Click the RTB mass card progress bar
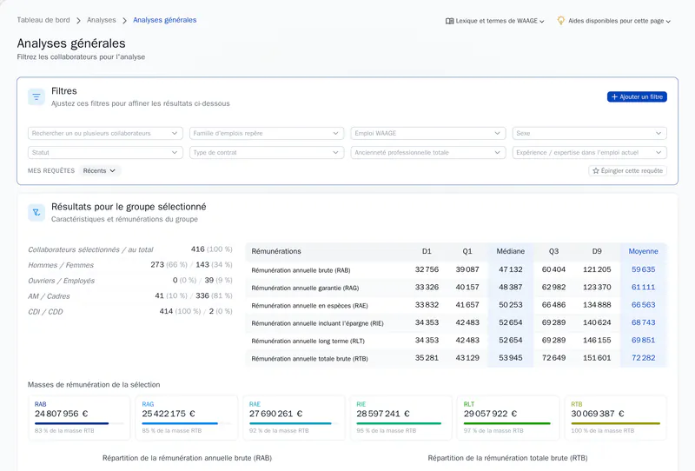The width and height of the screenshot is (695, 471). tap(616, 423)
